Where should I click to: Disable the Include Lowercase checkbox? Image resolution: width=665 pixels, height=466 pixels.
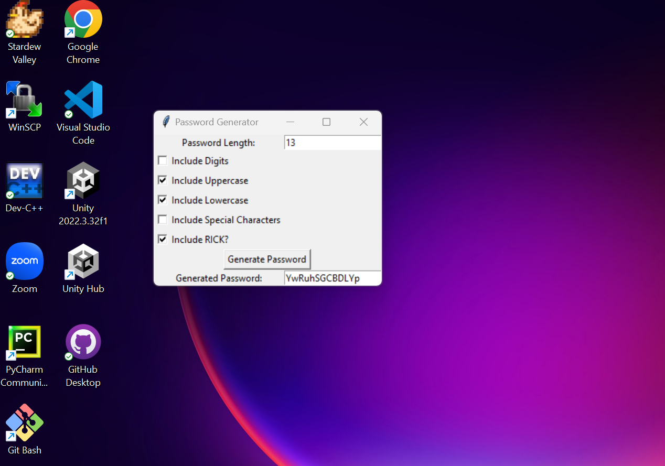tap(163, 200)
